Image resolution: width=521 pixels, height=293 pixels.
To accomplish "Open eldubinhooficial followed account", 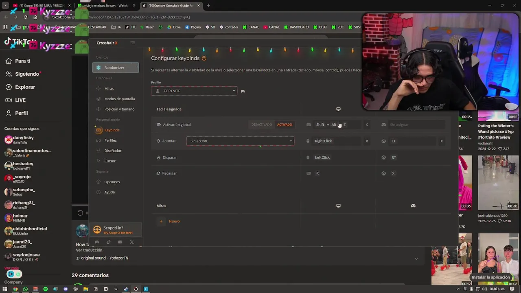I will click(x=26, y=231).
